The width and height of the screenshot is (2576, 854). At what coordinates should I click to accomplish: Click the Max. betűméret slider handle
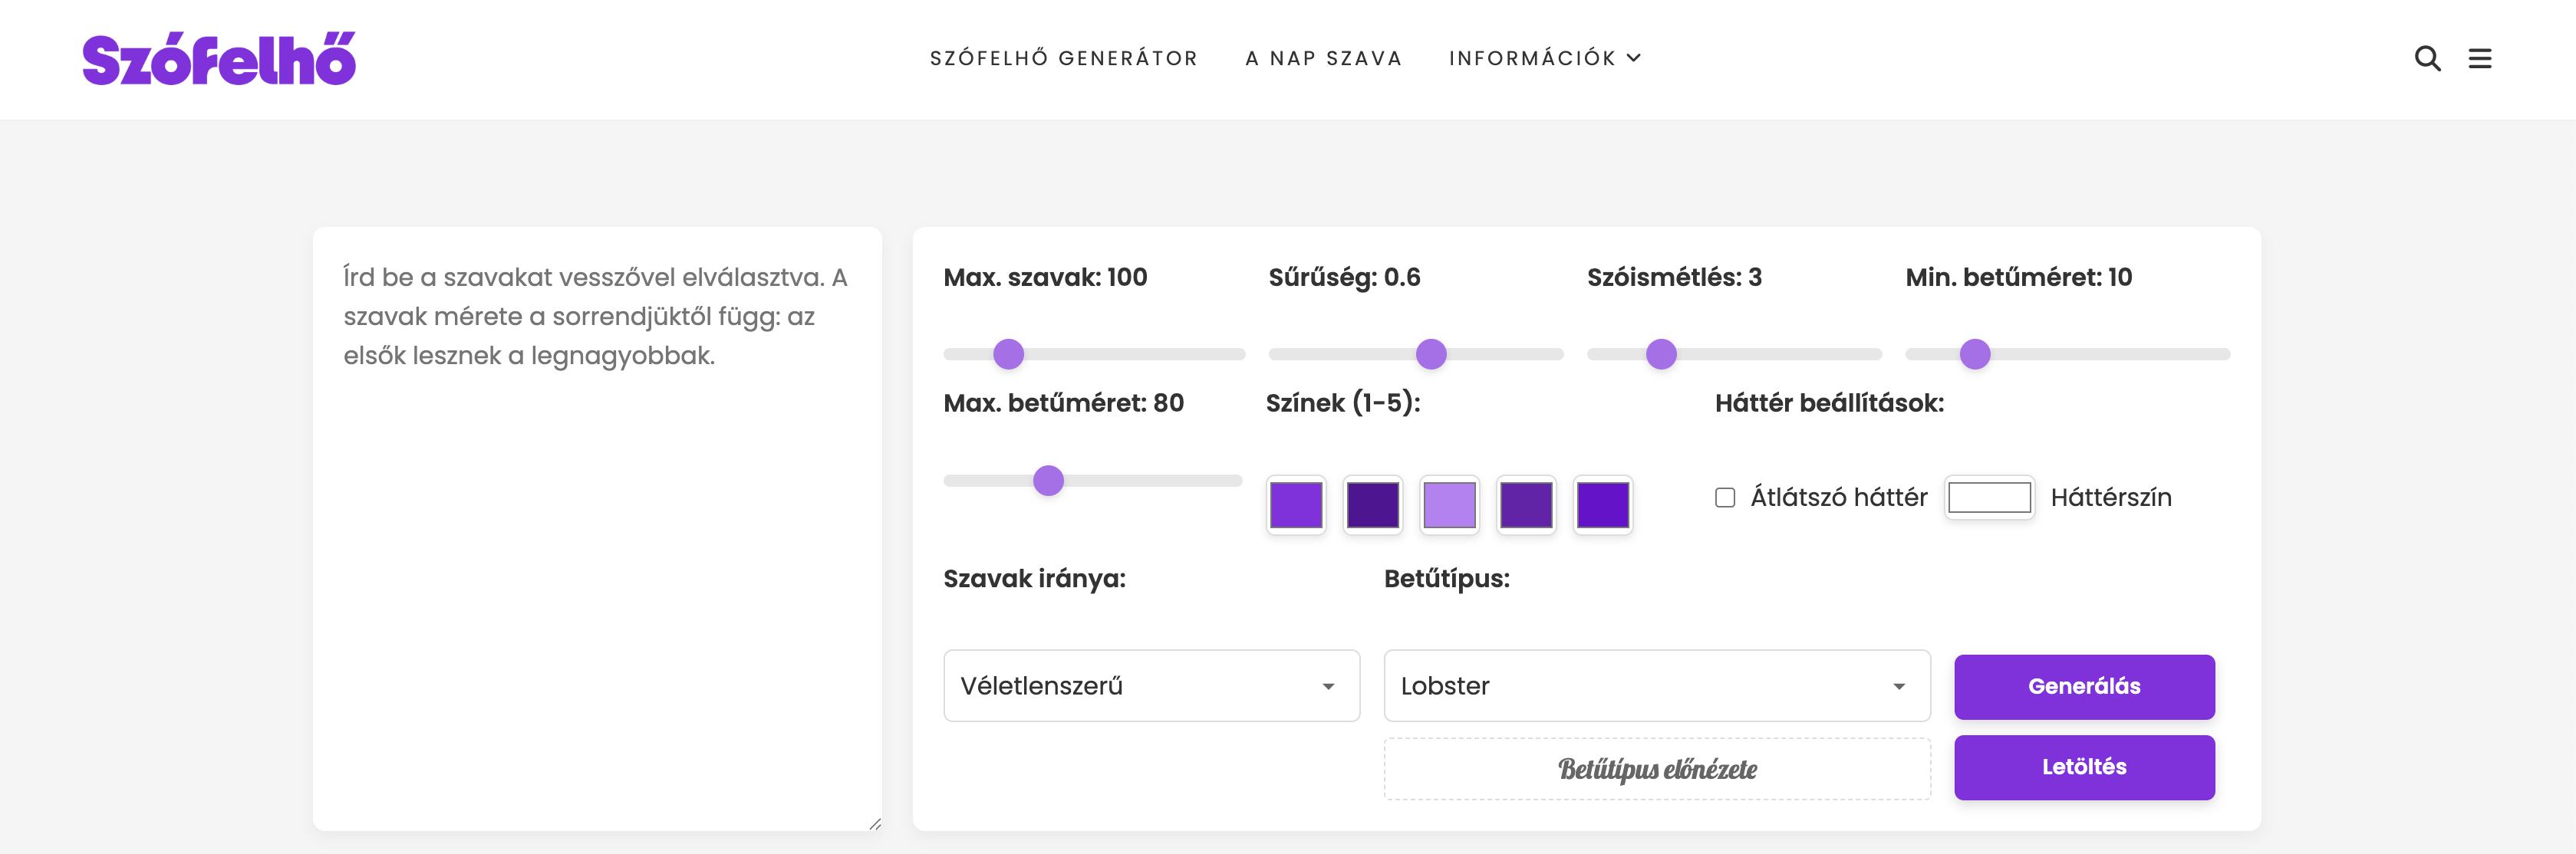click(1048, 481)
